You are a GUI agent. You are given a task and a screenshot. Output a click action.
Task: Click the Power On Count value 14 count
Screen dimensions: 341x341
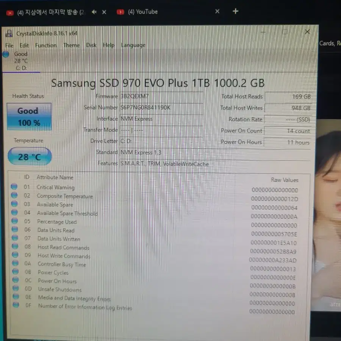click(288, 131)
